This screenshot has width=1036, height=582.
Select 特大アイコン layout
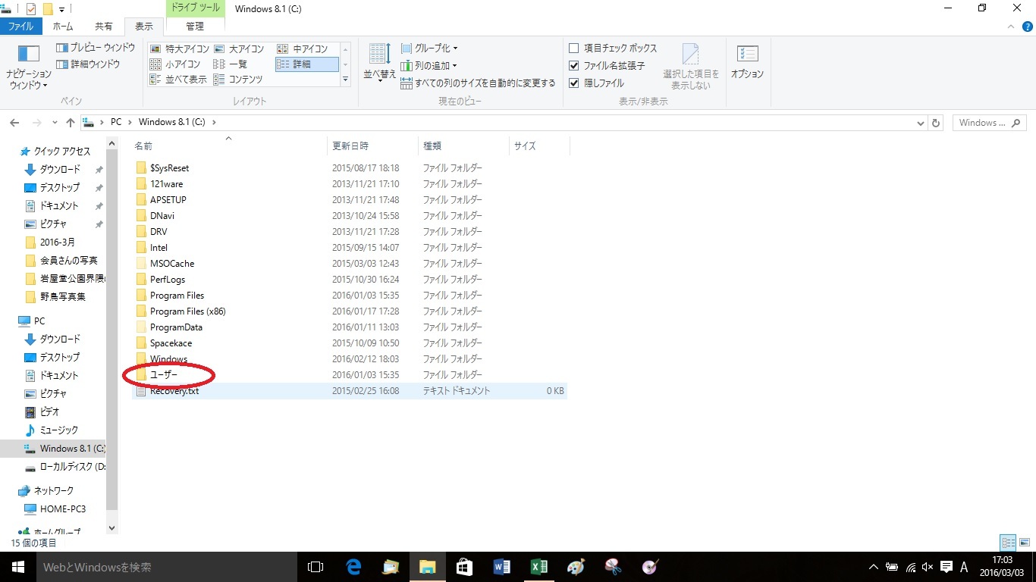pos(180,49)
